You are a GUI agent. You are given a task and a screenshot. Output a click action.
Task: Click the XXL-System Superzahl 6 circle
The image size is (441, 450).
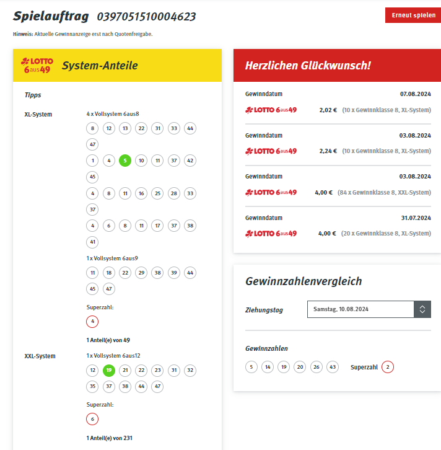[92, 419]
